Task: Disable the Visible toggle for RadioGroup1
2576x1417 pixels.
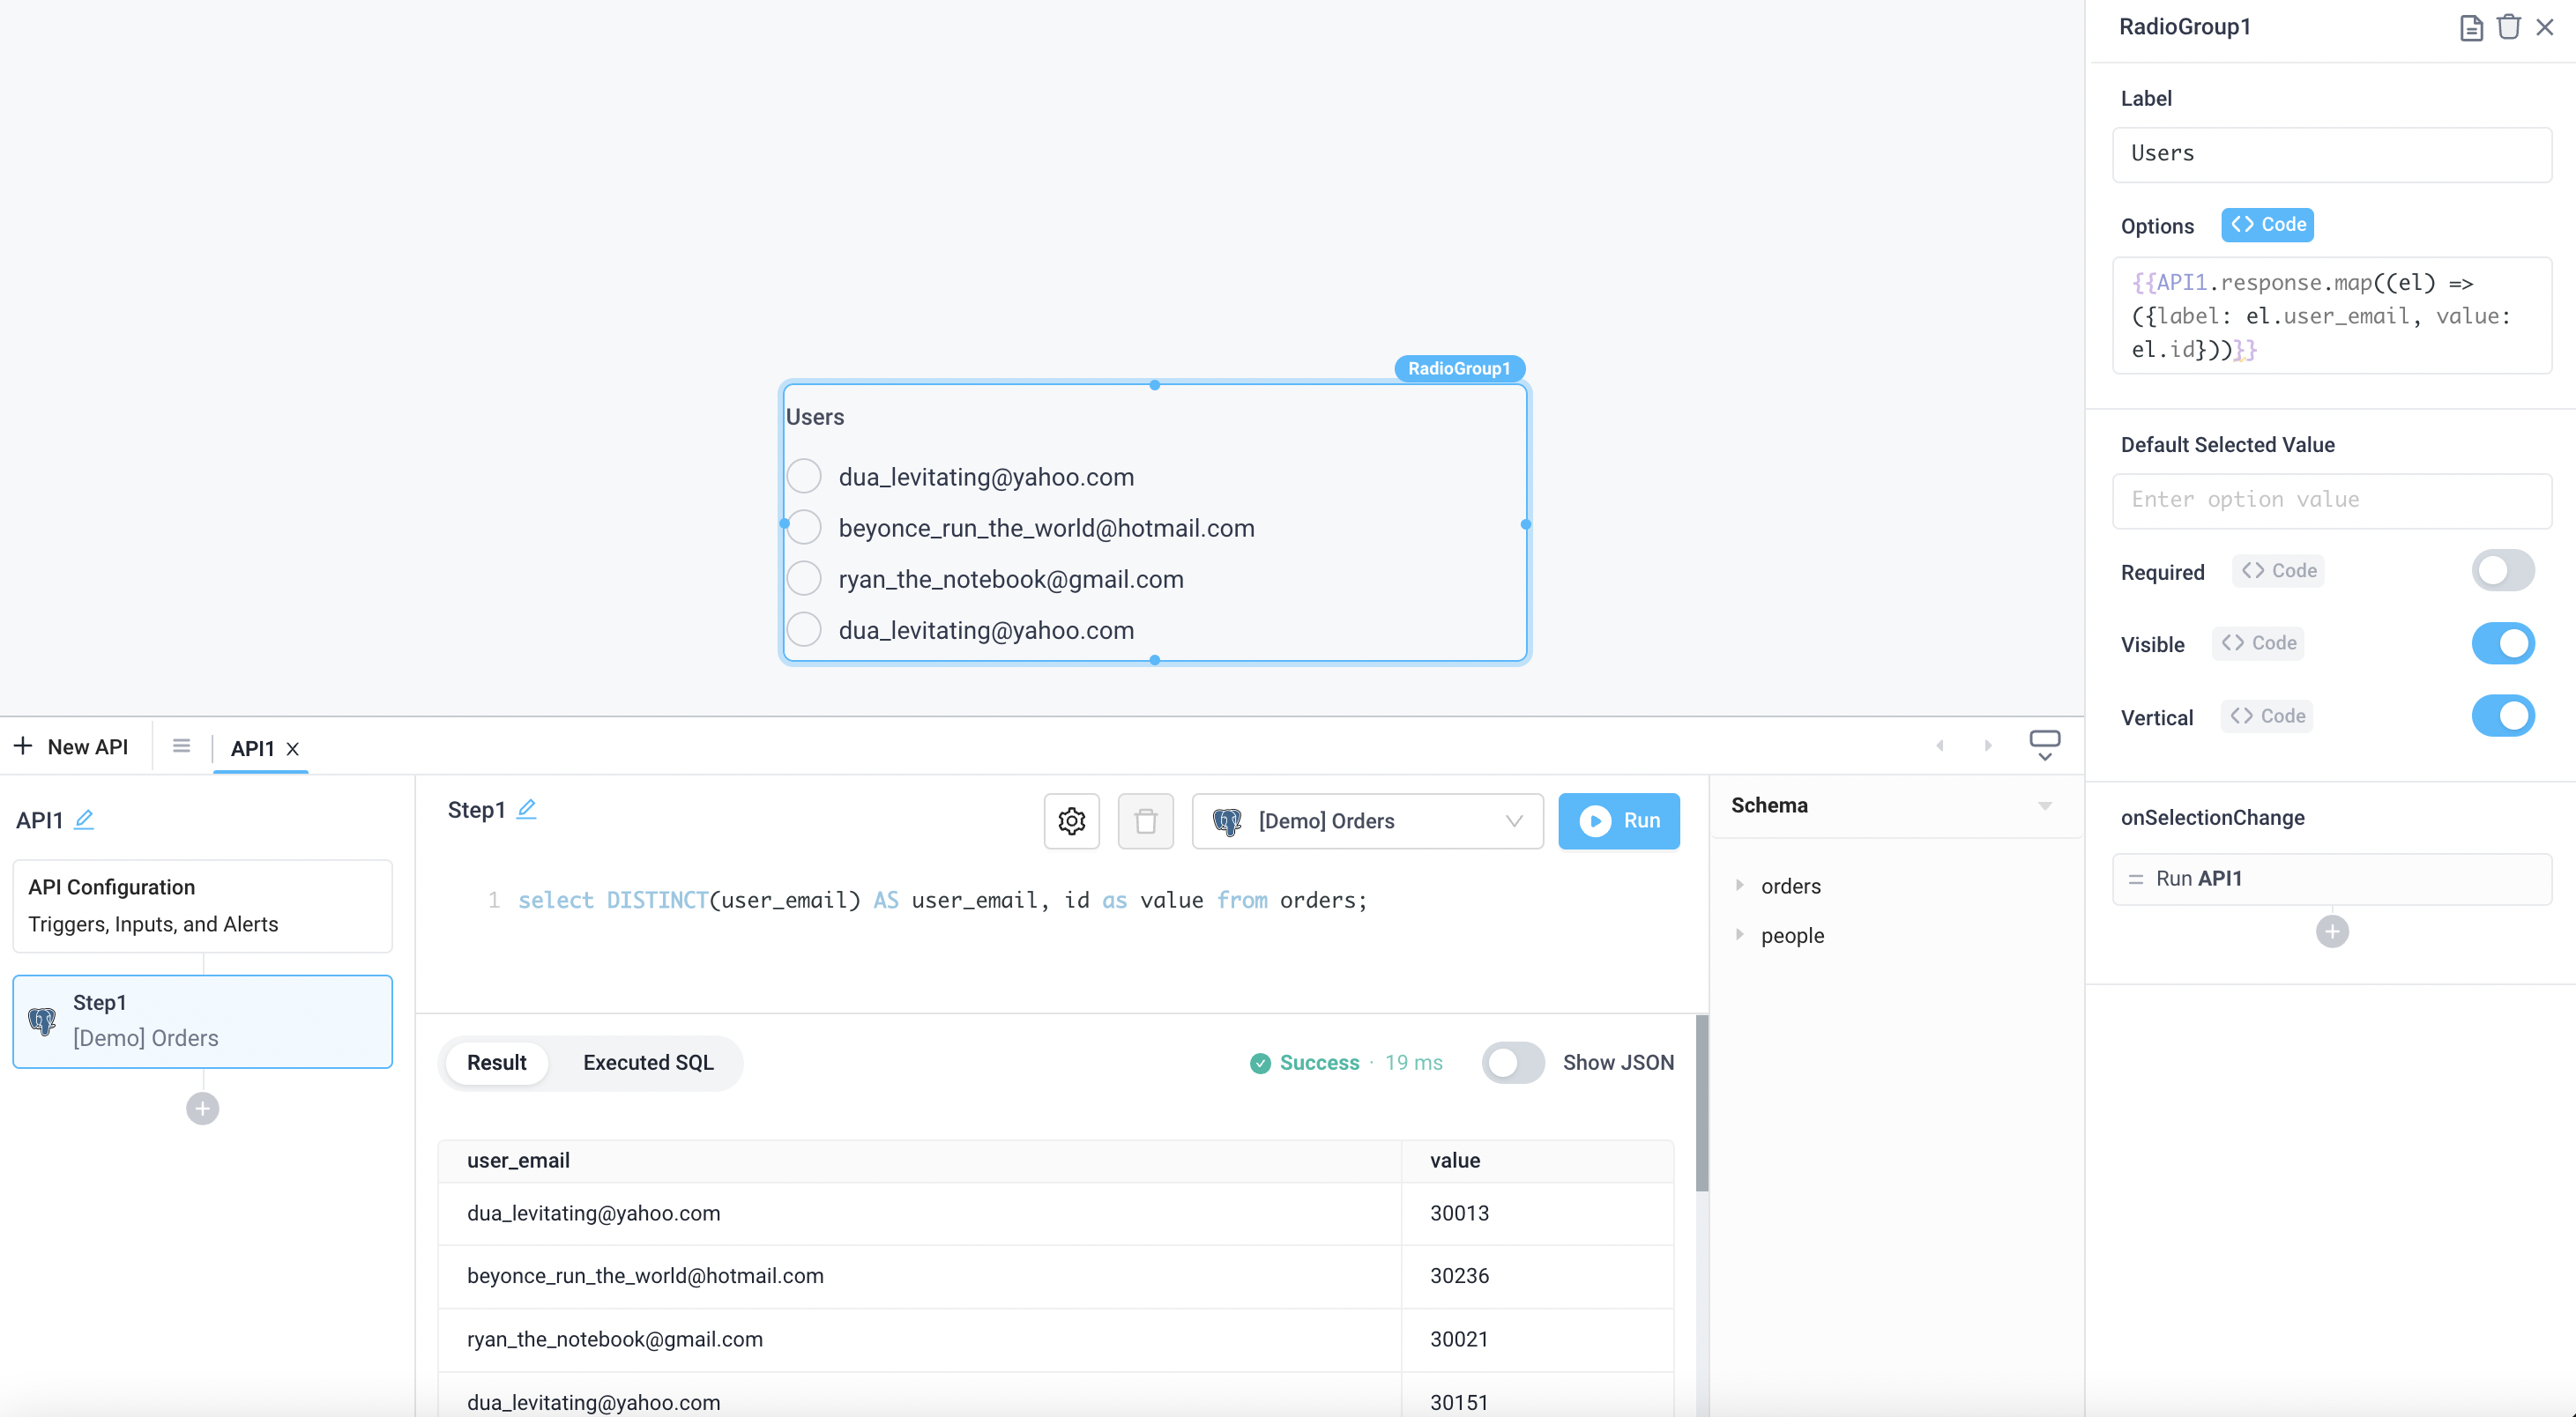Action: point(2503,642)
